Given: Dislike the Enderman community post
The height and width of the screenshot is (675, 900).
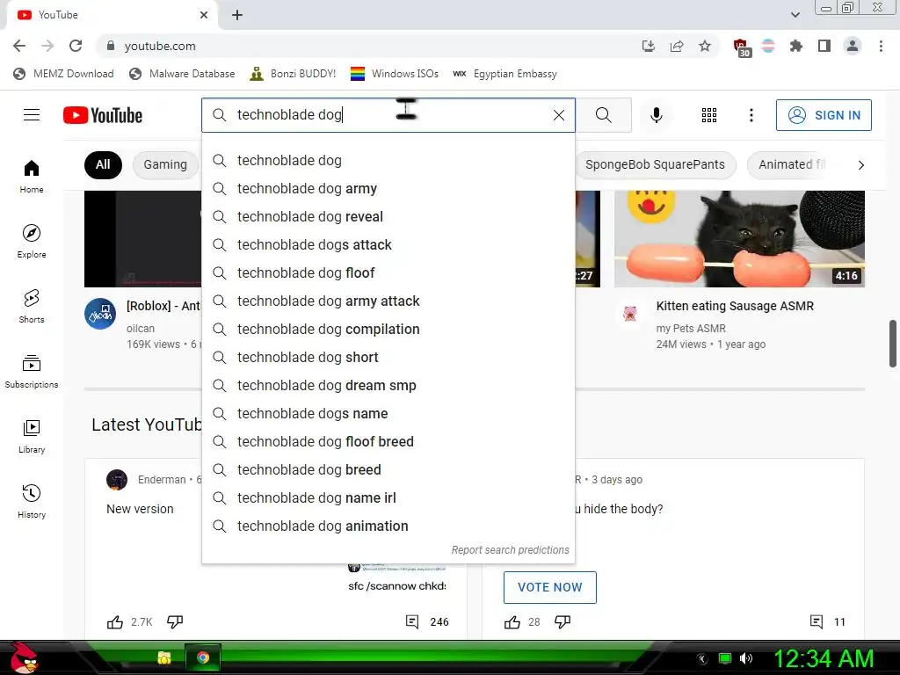Looking at the screenshot, I should tap(175, 621).
